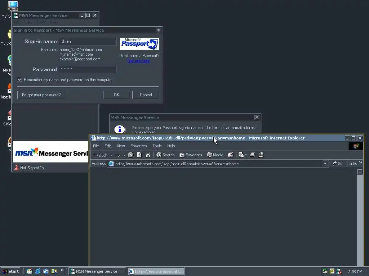Click the Stop icon in Internet Explorer toolbar
Screen dimensions: 369x276
(130, 155)
